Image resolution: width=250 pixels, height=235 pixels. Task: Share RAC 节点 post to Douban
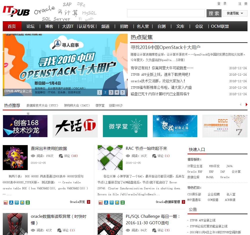click(x=123, y=203)
